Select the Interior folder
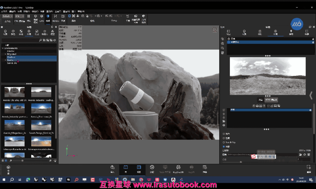This screenshot has height=189, width=316. point(11,51)
